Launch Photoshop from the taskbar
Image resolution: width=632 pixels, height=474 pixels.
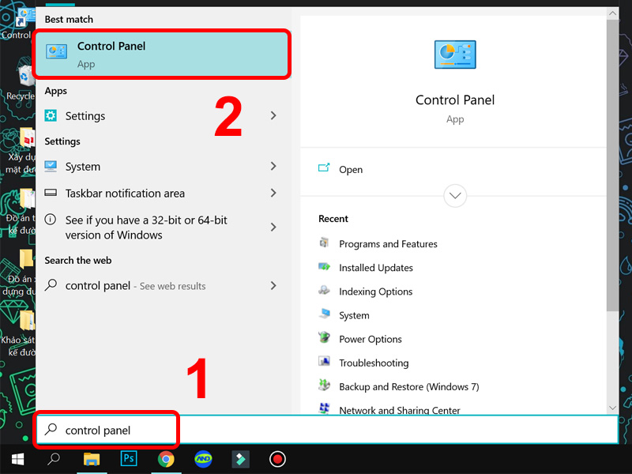(x=129, y=458)
